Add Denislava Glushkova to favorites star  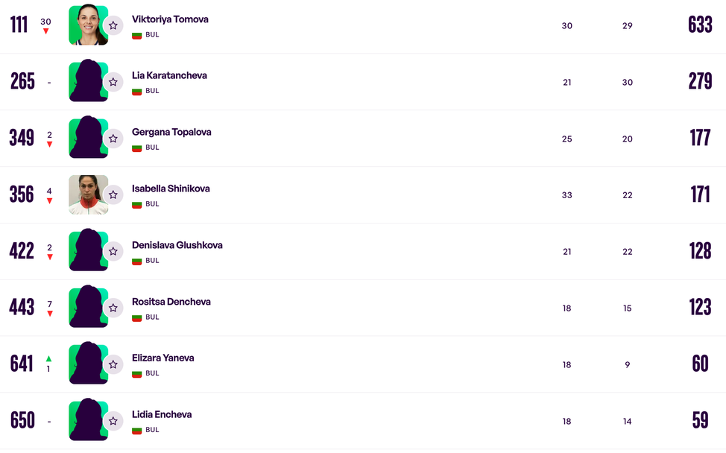tap(113, 252)
